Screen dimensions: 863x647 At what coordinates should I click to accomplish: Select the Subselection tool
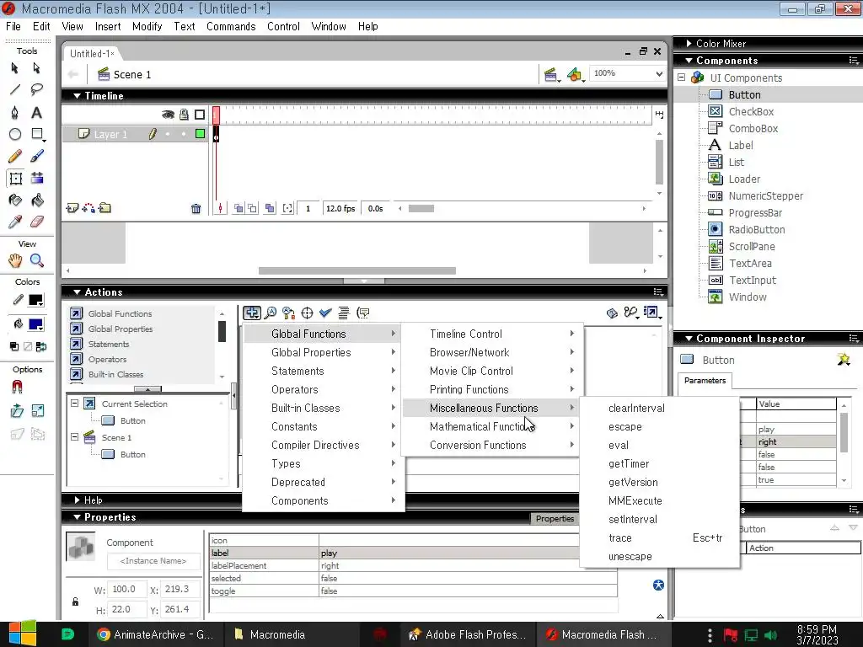coord(37,67)
